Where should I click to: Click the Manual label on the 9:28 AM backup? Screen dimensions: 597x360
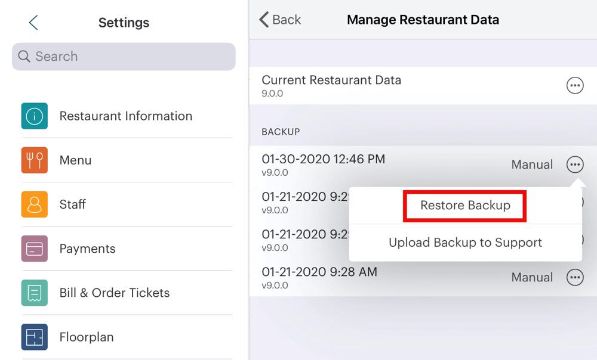point(531,277)
